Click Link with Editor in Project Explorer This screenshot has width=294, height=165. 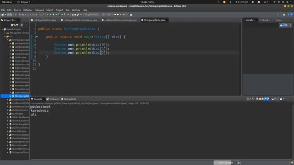[x=14, y=25]
